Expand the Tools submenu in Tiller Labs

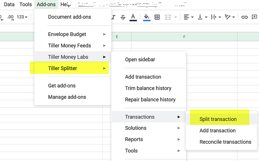(x=149, y=151)
